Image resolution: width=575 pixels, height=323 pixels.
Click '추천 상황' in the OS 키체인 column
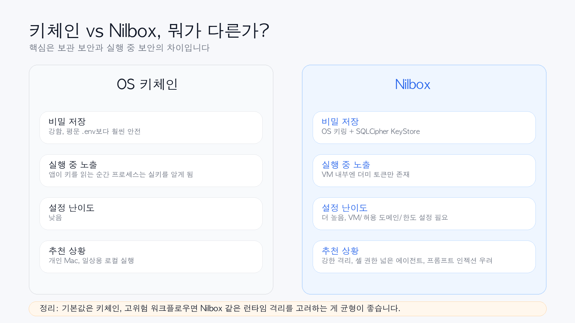tap(67, 251)
